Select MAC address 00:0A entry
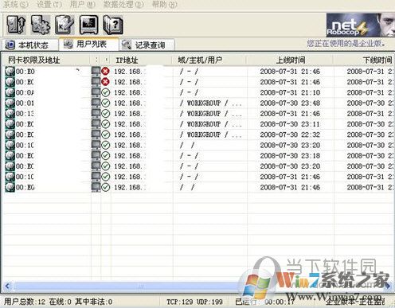The height and width of the screenshot is (308, 395). (25, 92)
